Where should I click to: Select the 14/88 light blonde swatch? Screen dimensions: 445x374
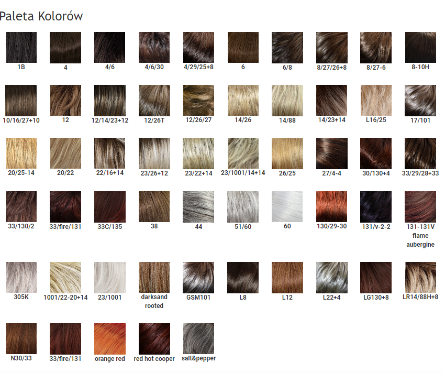287,101
